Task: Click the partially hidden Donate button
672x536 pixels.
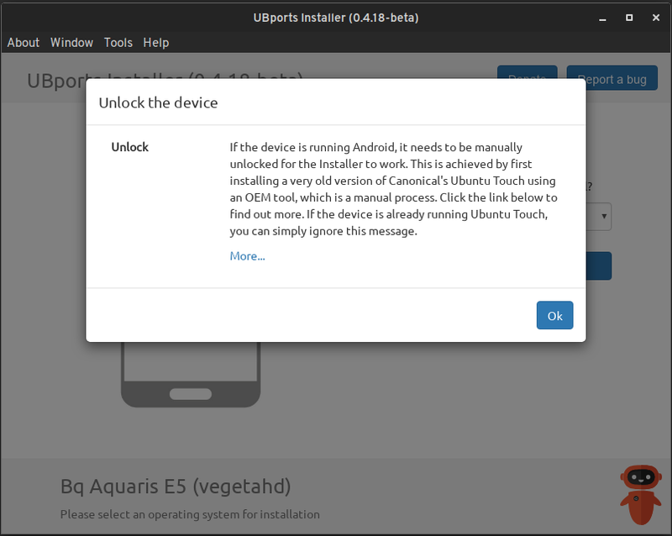Action: tap(527, 72)
